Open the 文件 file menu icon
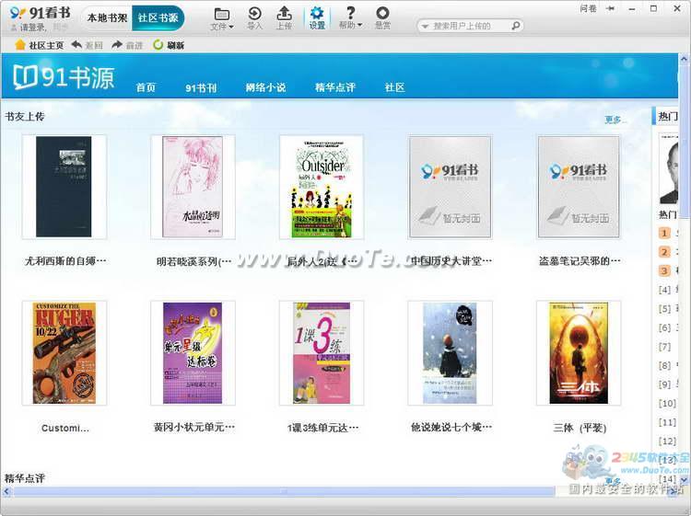The height and width of the screenshot is (516, 691). point(222,14)
